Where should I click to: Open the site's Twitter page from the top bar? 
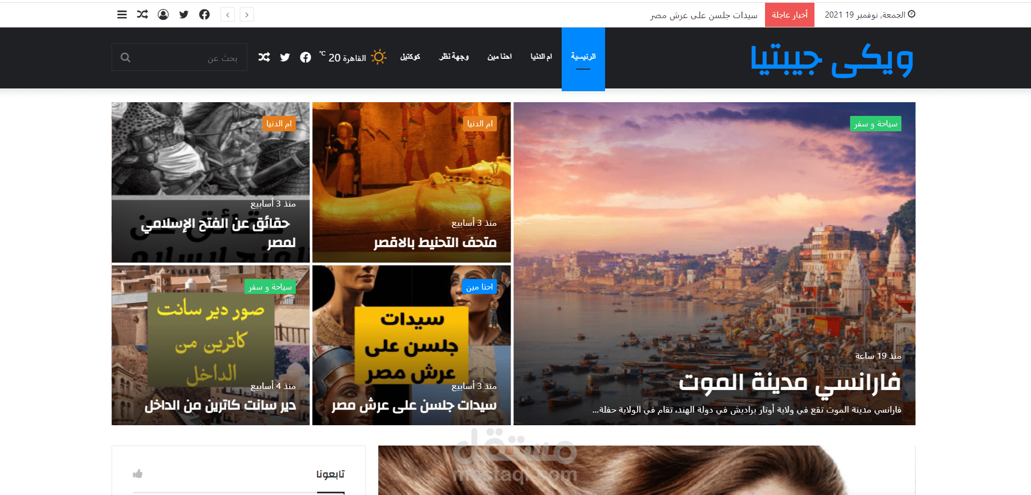tap(184, 14)
